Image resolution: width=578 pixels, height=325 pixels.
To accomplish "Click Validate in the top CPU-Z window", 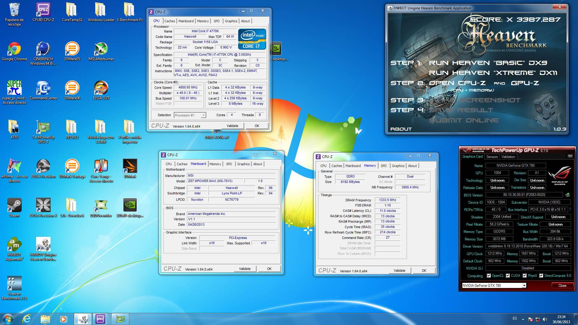I will tap(232, 126).
